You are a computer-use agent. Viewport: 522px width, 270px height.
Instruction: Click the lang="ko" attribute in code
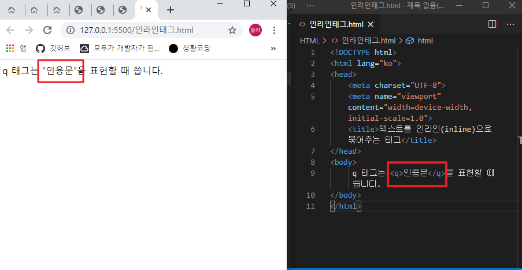pyautogui.click(x=376, y=63)
